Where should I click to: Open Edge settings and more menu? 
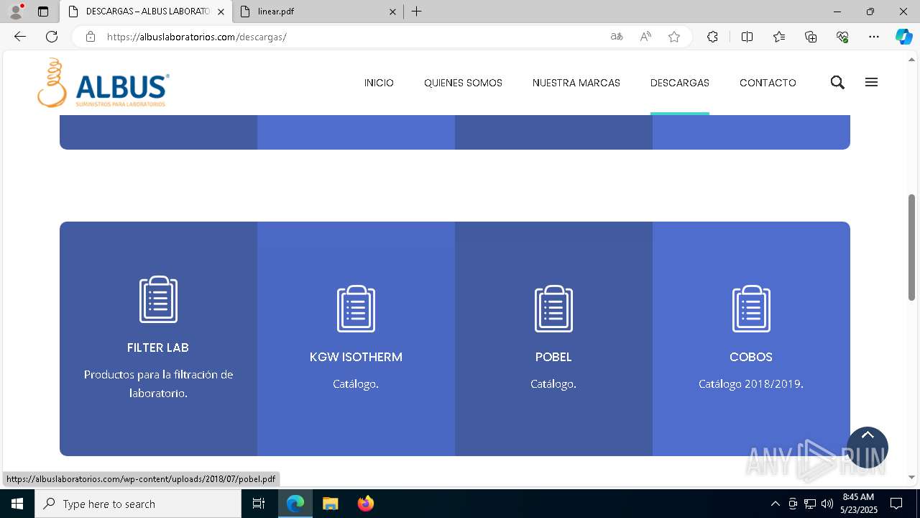click(874, 37)
